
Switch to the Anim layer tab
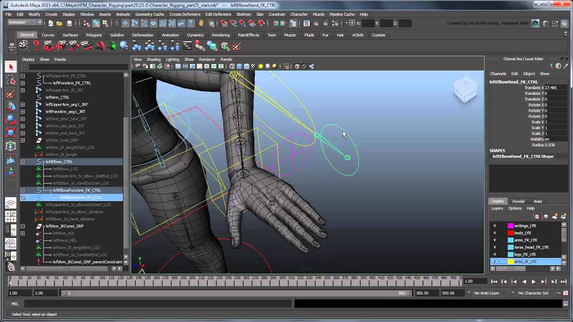pyautogui.click(x=538, y=201)
